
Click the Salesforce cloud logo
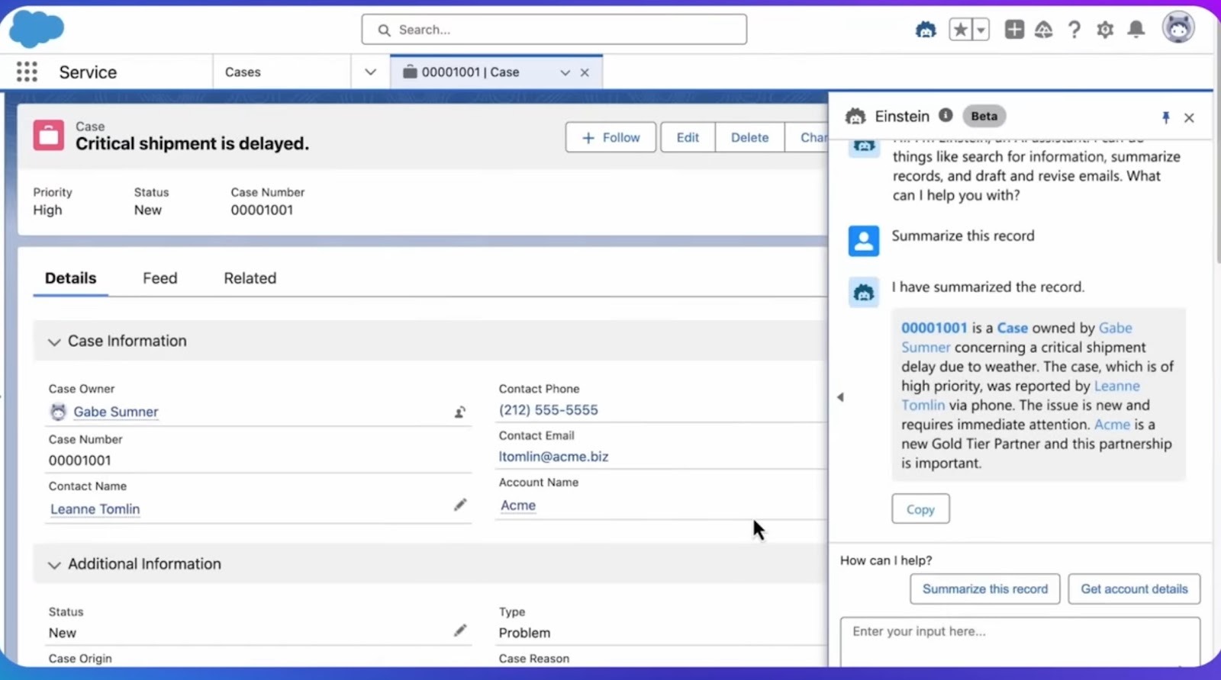pyautogui.click(x=36, y=29)
